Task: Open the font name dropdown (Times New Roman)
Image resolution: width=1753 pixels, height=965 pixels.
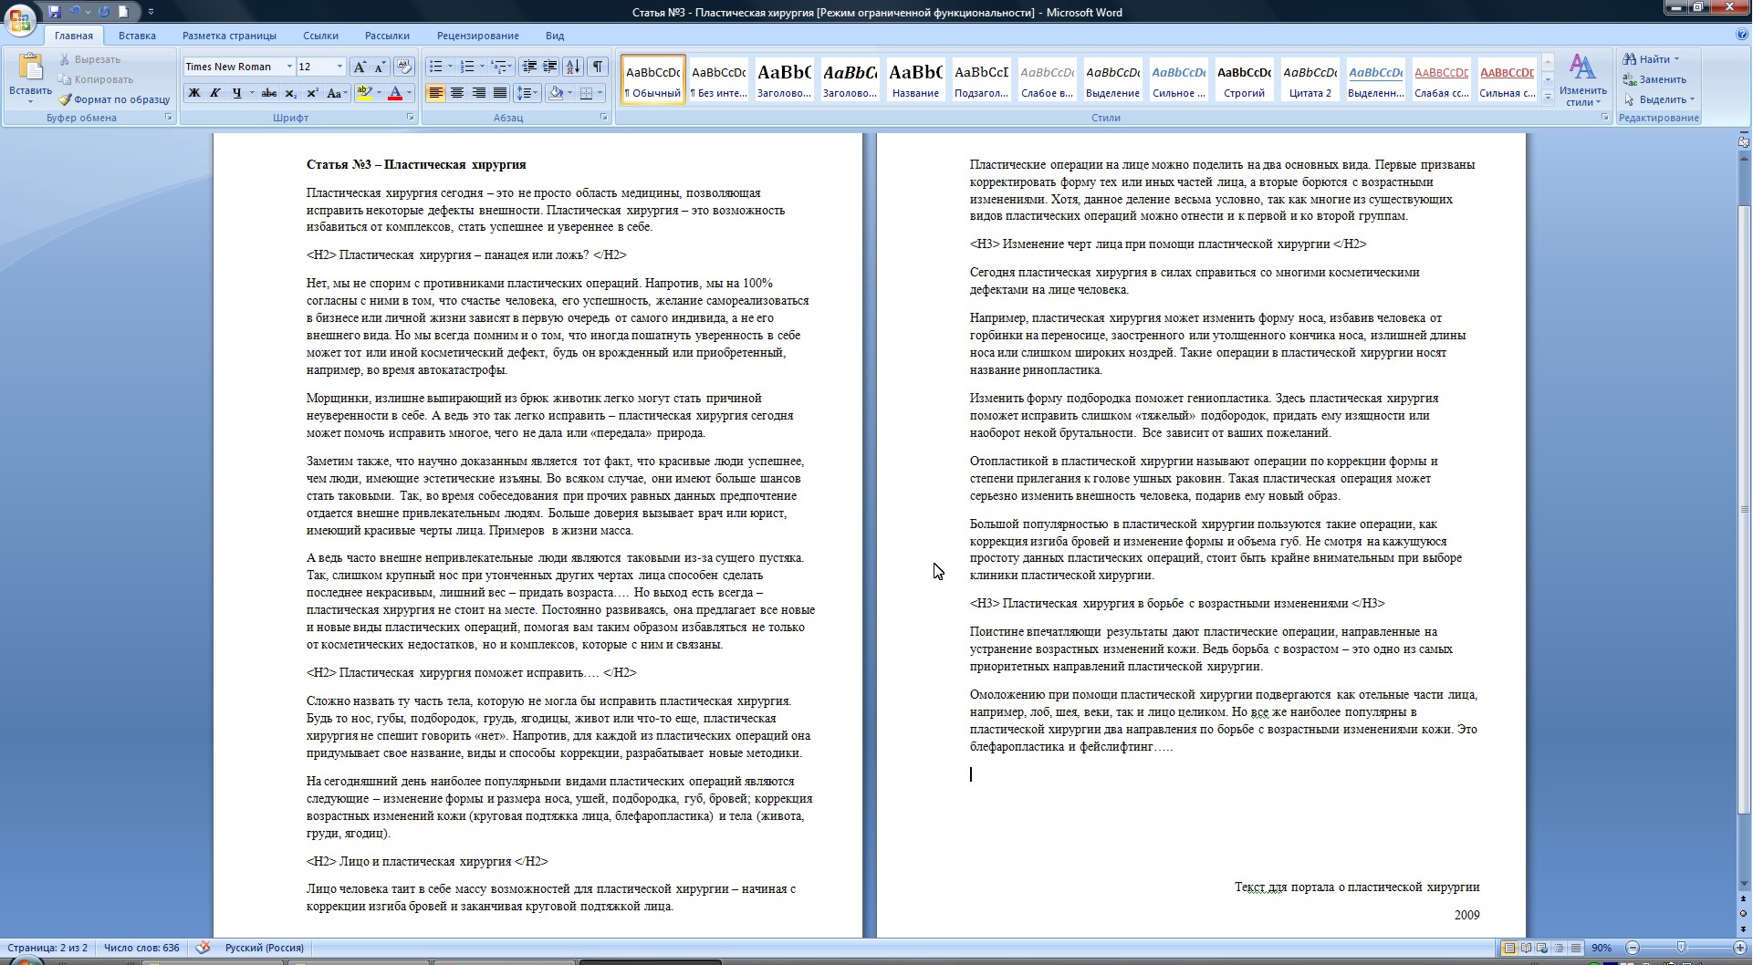Action: [x=289, y=67]
